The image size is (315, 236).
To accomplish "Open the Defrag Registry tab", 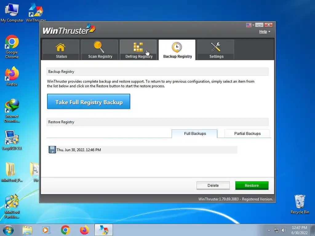I will click(x=138, y=50).
